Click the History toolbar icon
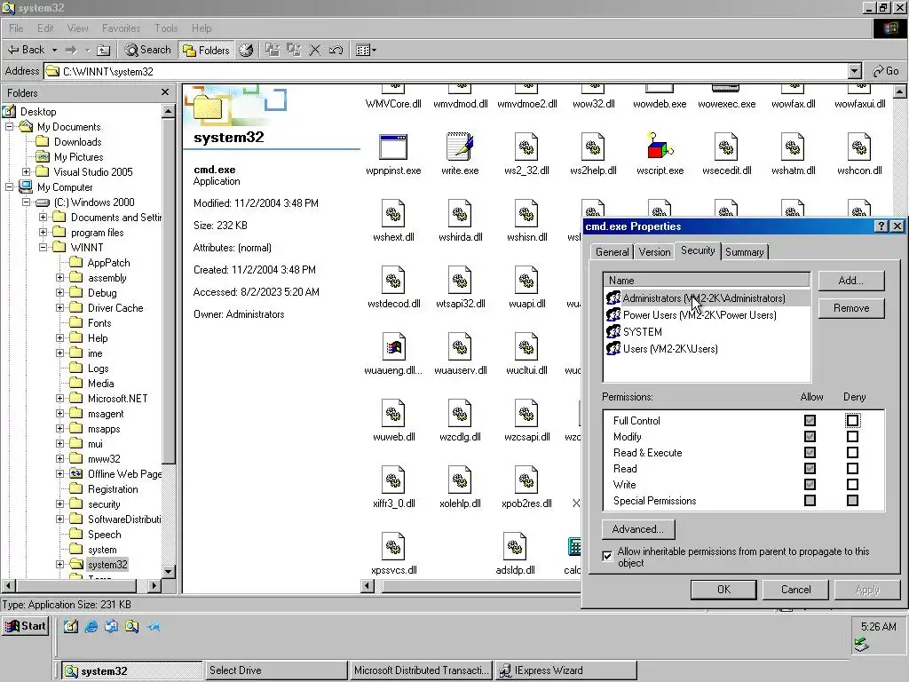The width and height of the screenshot is (909, 682). click(x=246, y=50)
